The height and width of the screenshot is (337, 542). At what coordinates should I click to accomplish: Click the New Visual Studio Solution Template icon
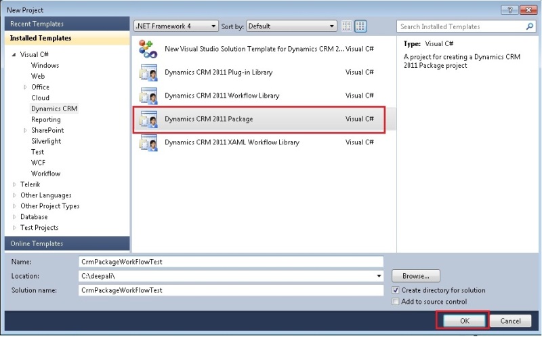pyautogui.click(x=148, y=49)
